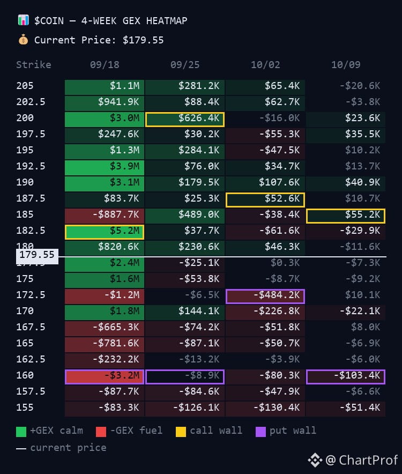402x474 pixels.
Task: Click the green +GEX calm legend swatch
Action: pos(21,432)
